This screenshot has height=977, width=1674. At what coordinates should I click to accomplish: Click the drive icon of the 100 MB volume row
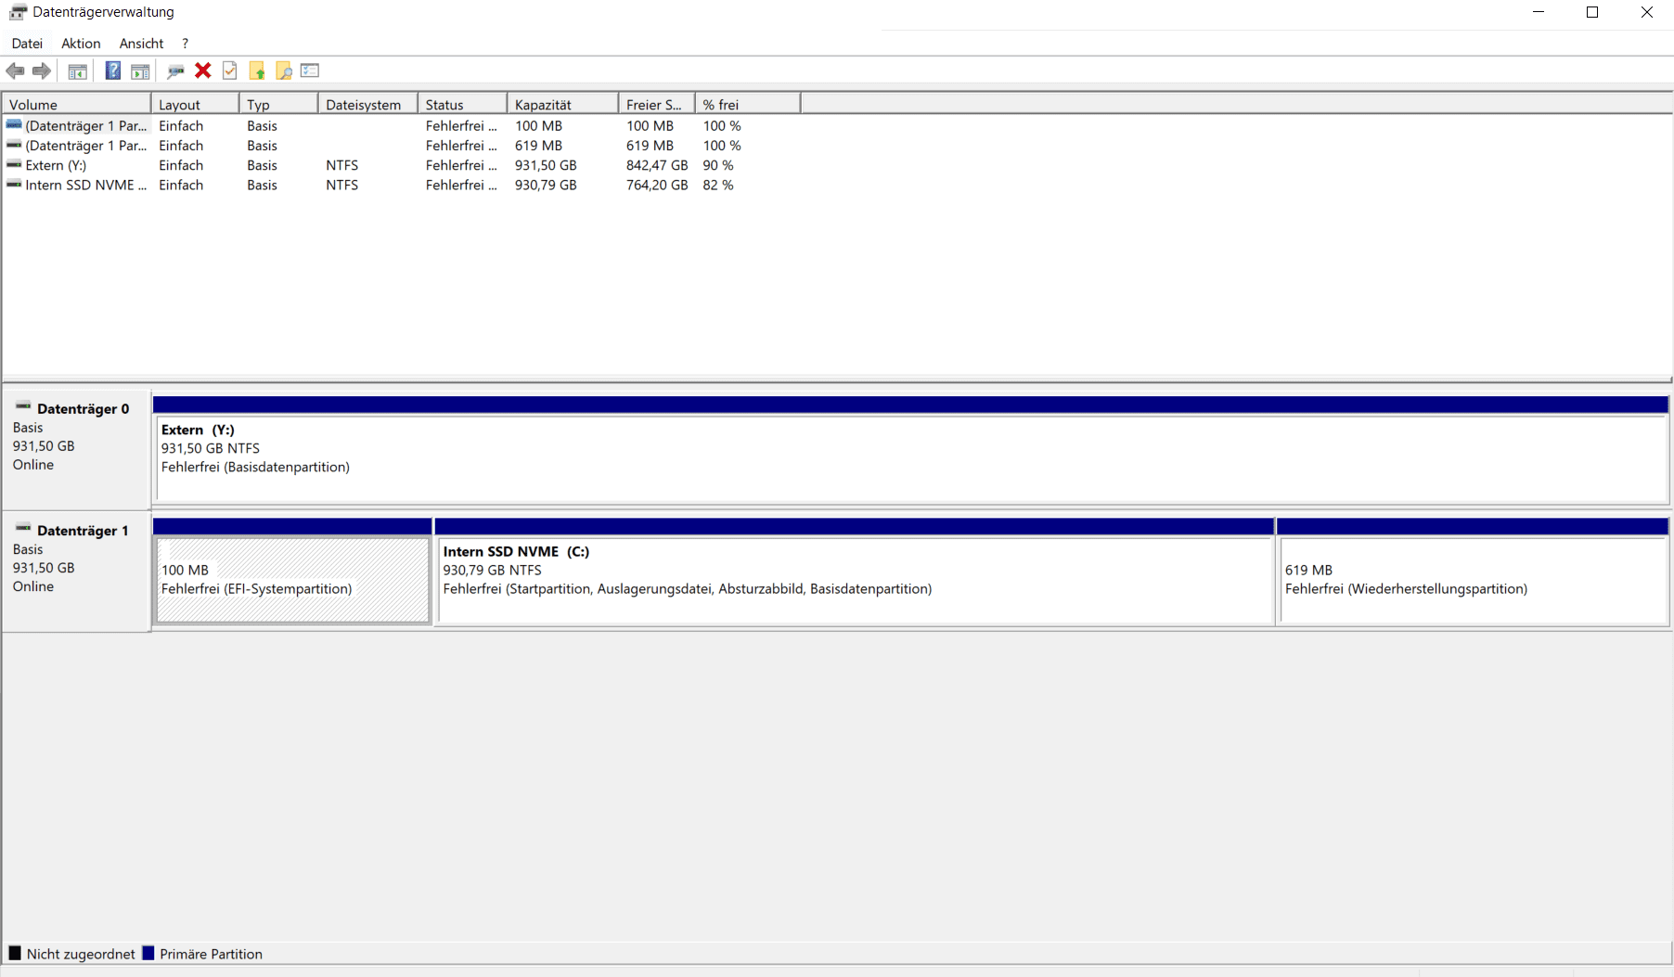(14, 124)
